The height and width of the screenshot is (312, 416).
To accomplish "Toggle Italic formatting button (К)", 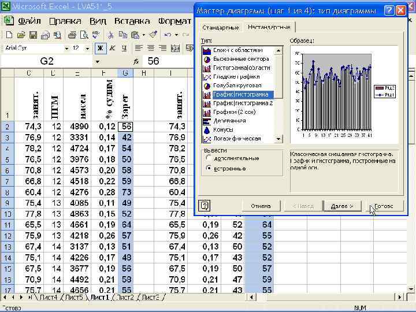I will coord(112,48).
